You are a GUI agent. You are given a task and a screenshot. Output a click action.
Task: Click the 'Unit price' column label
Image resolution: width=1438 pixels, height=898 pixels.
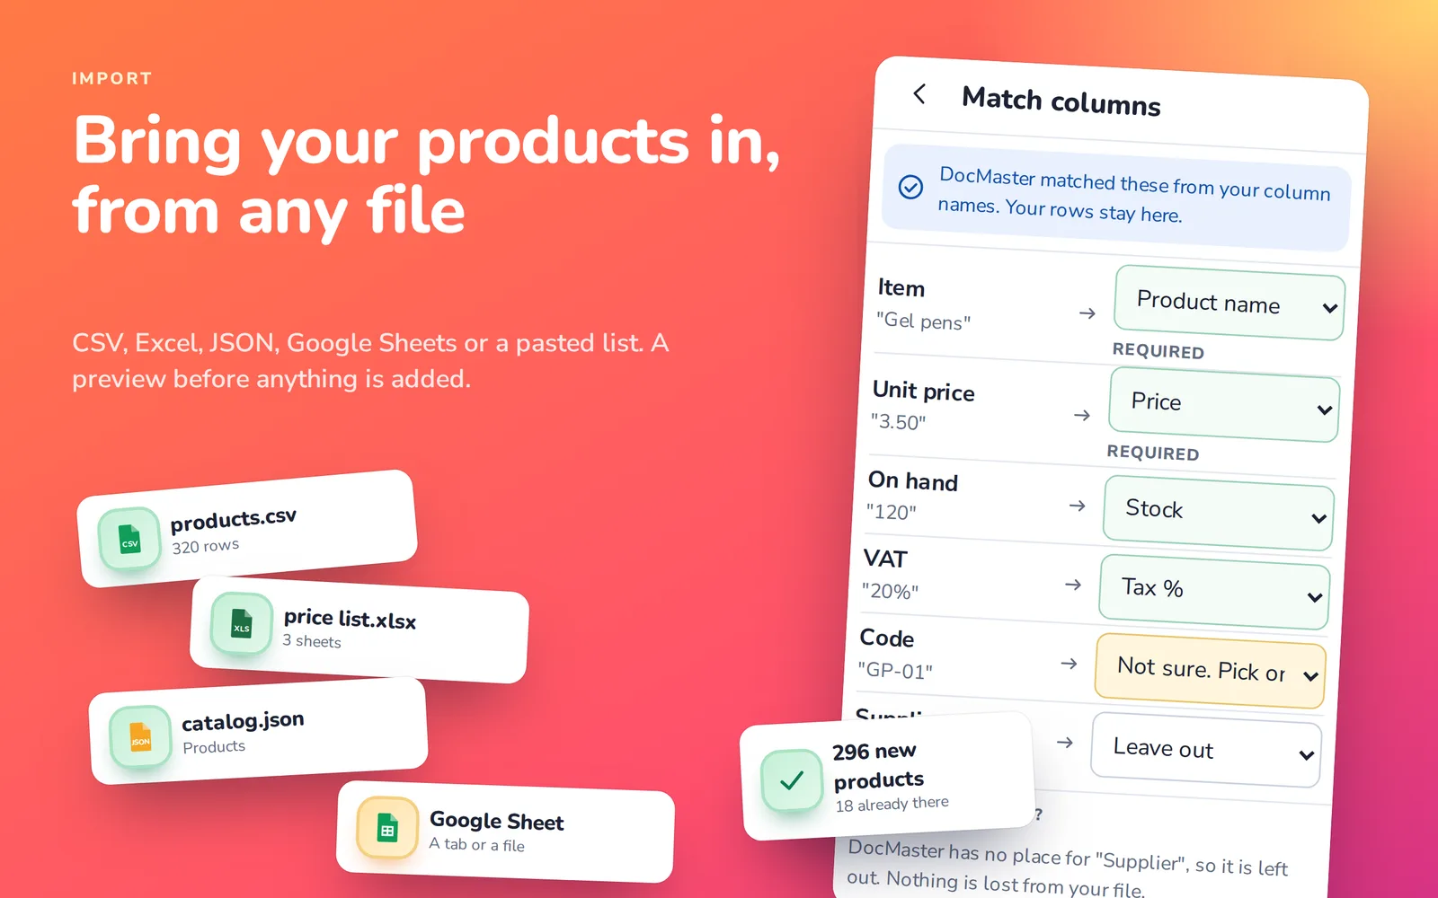(923, 391)
